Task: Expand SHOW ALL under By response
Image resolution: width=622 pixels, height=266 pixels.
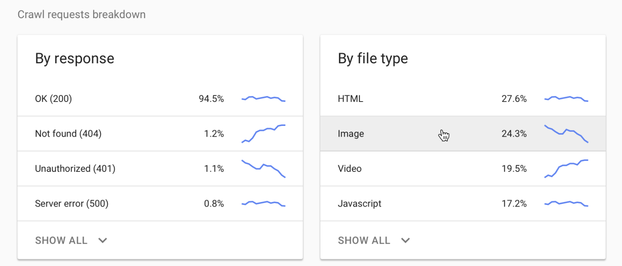Action: pos(61,240)
